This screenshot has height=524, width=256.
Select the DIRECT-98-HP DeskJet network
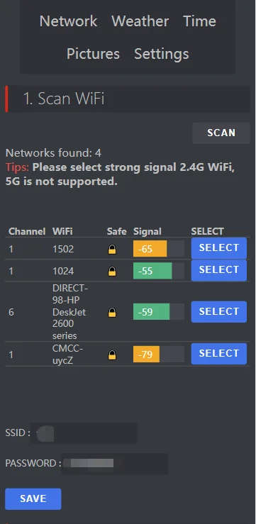219,312
